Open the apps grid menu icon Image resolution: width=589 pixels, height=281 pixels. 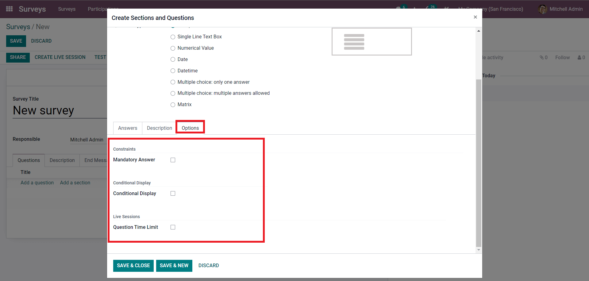coord(10,9)
